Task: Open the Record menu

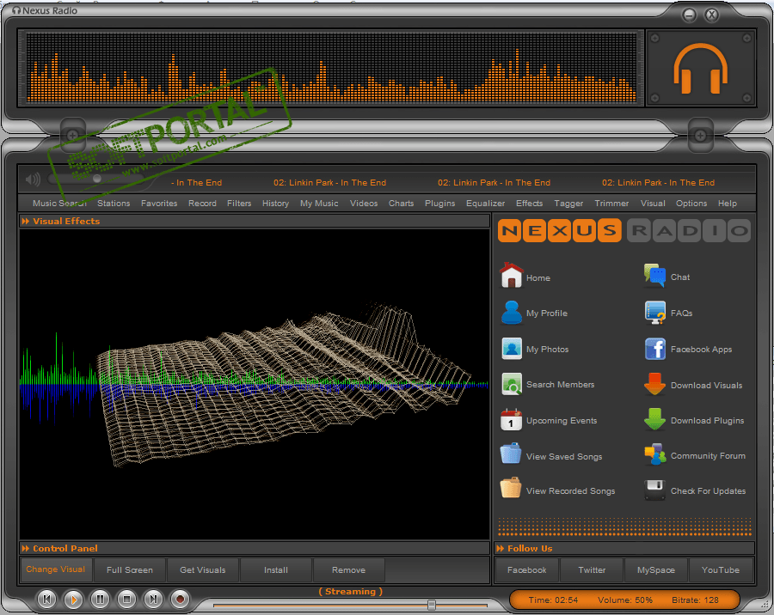Action: (x=202, y=204)
